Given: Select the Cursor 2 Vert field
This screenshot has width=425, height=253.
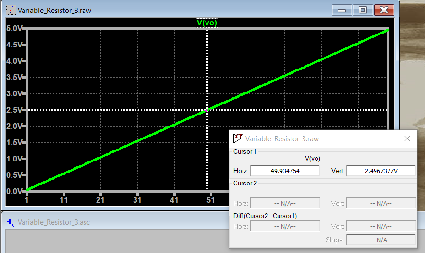Looking at the screenshot, I should 381,204.
